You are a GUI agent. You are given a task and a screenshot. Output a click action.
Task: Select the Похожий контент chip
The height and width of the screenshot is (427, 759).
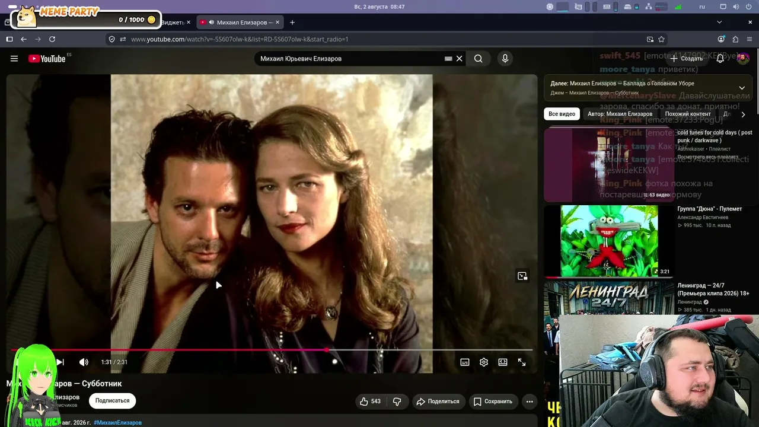coord(688,114)
